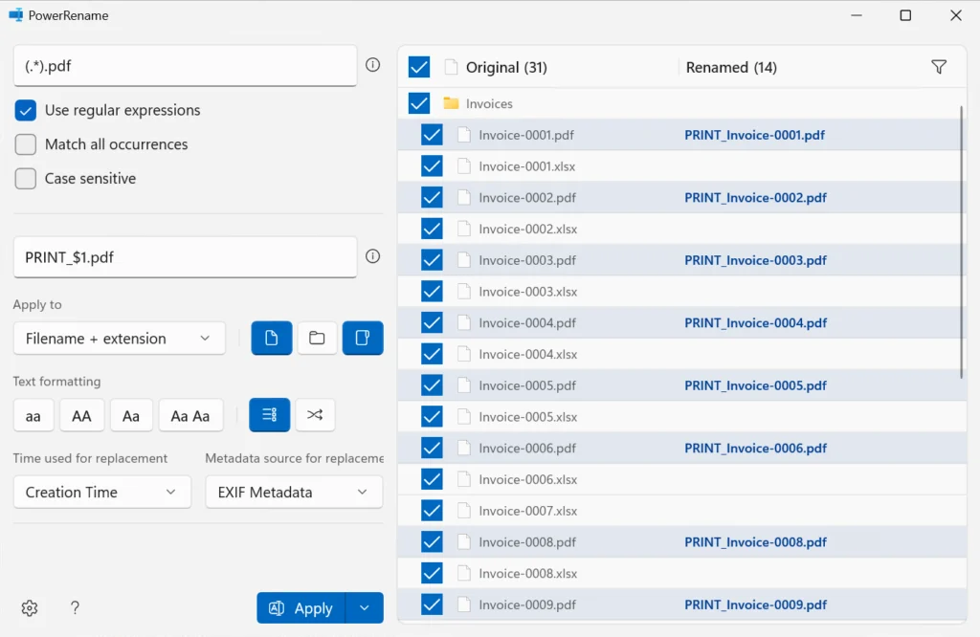Click renamed entry PRINT_Invoice-0001.pdf
The height and width of the screenshot is (637, 980).
point(754,135)
